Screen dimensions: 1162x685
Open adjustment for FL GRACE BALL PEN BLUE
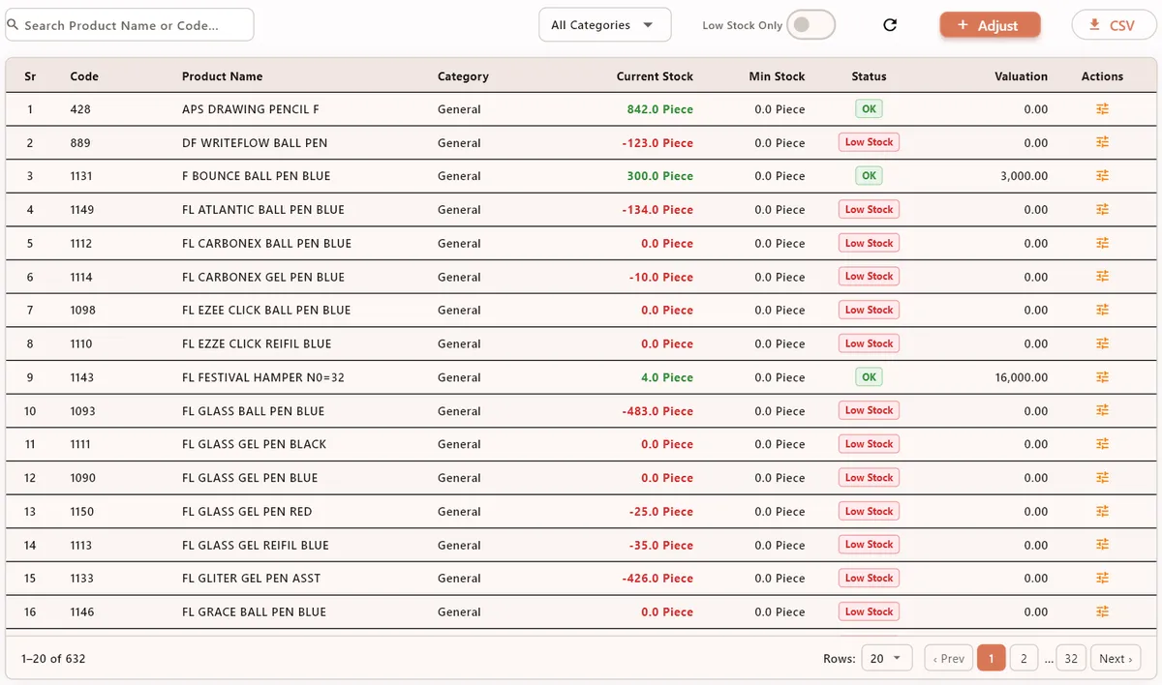(1102, 611)
